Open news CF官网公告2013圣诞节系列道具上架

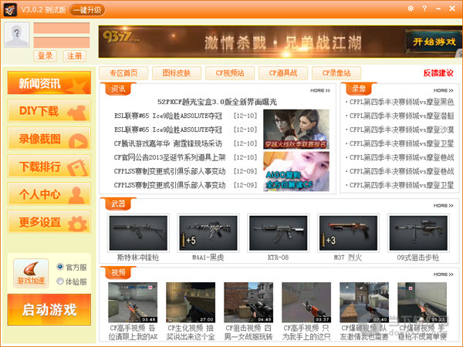pyautogui.click(x=170, y=157)
